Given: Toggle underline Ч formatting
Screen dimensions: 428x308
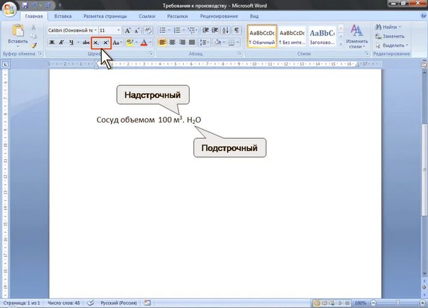Looking at the screenshot, I should 71,42.
